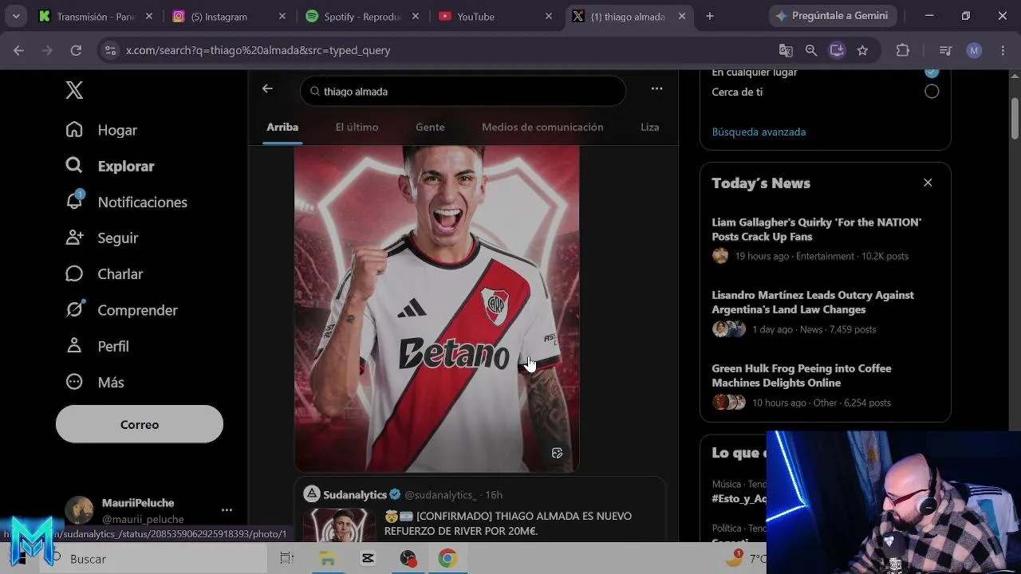
Task: Expand the Chrome tab search dropdown
Action: [x=16, y=16]
